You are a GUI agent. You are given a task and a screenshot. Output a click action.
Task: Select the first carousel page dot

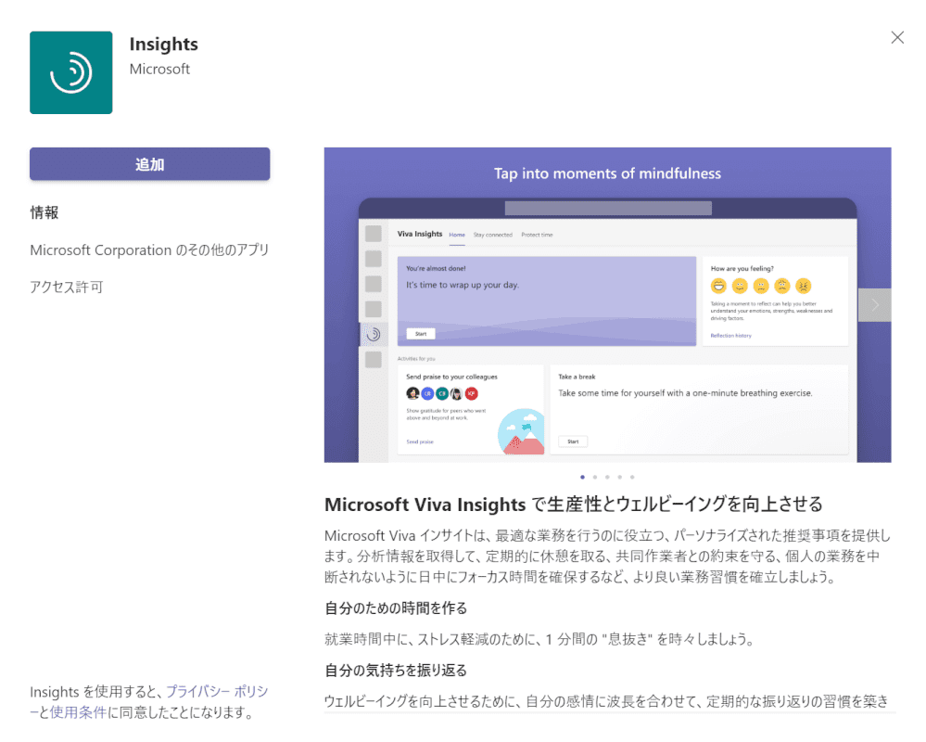(x=582, y=477)
